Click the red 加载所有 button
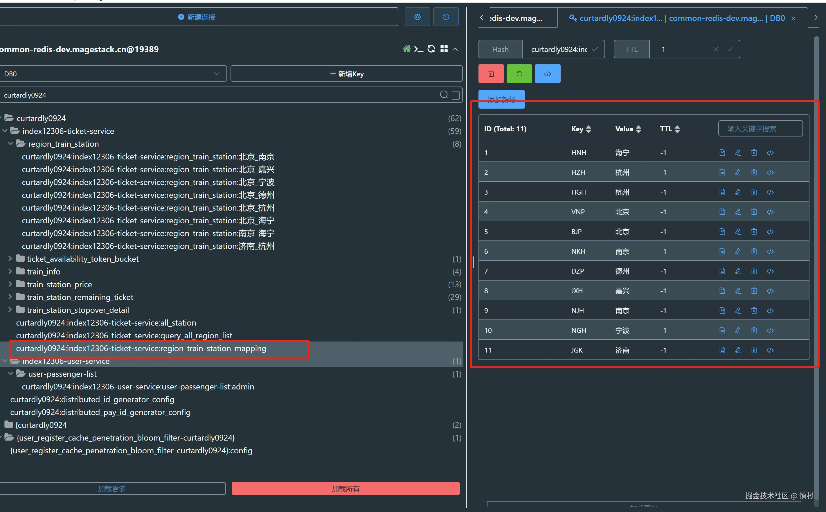Viewport: 826px width, 512px height. (x=345, y=489)
